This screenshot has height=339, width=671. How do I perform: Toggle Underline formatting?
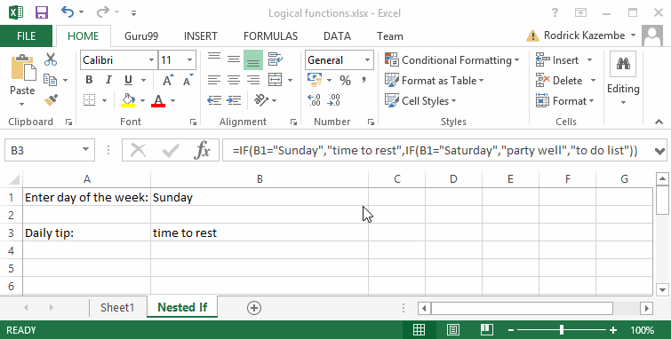128,80
